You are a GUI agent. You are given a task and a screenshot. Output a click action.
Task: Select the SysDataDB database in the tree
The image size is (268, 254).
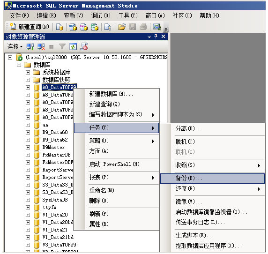[x=55, y=200]
